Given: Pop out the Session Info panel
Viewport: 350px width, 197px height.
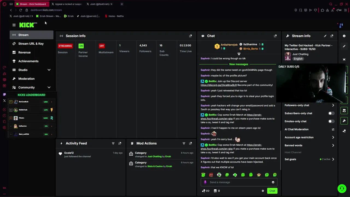Looking at the screenshot, I should (190, 36).
